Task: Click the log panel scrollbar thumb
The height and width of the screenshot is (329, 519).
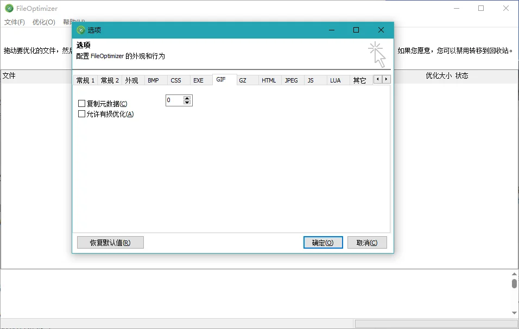Action: tap(514, 283)
